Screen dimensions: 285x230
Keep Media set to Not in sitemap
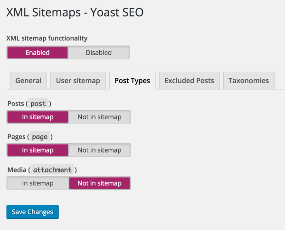tap(99, 183)
